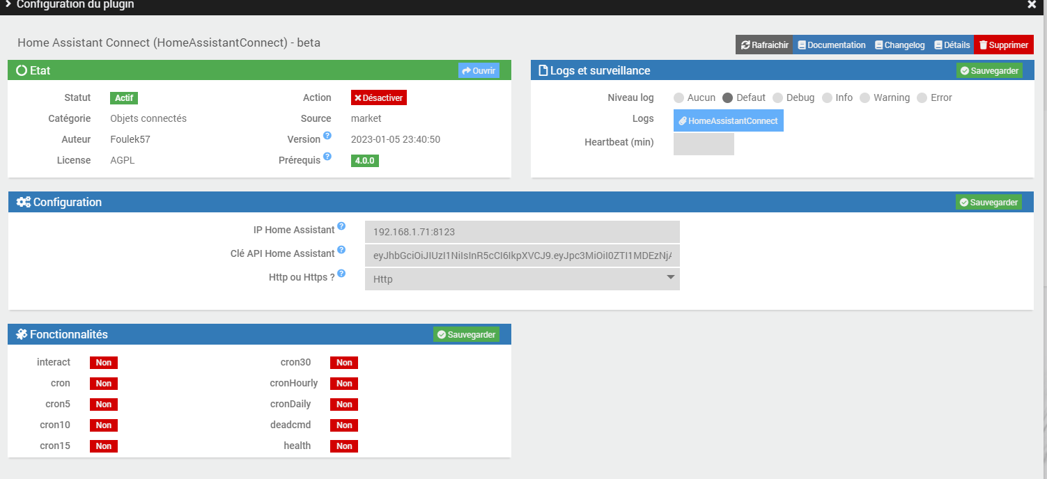Click the Non badge for cron5
The height and width of the screenshot is (479, 1047).
coord(104,404)
